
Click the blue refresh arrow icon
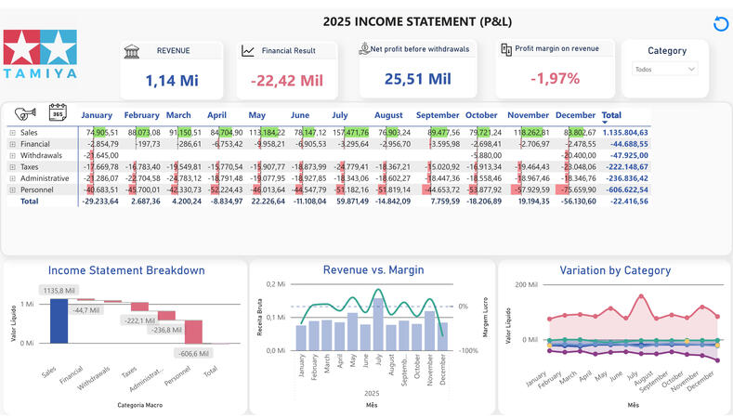tap(719, 24)
